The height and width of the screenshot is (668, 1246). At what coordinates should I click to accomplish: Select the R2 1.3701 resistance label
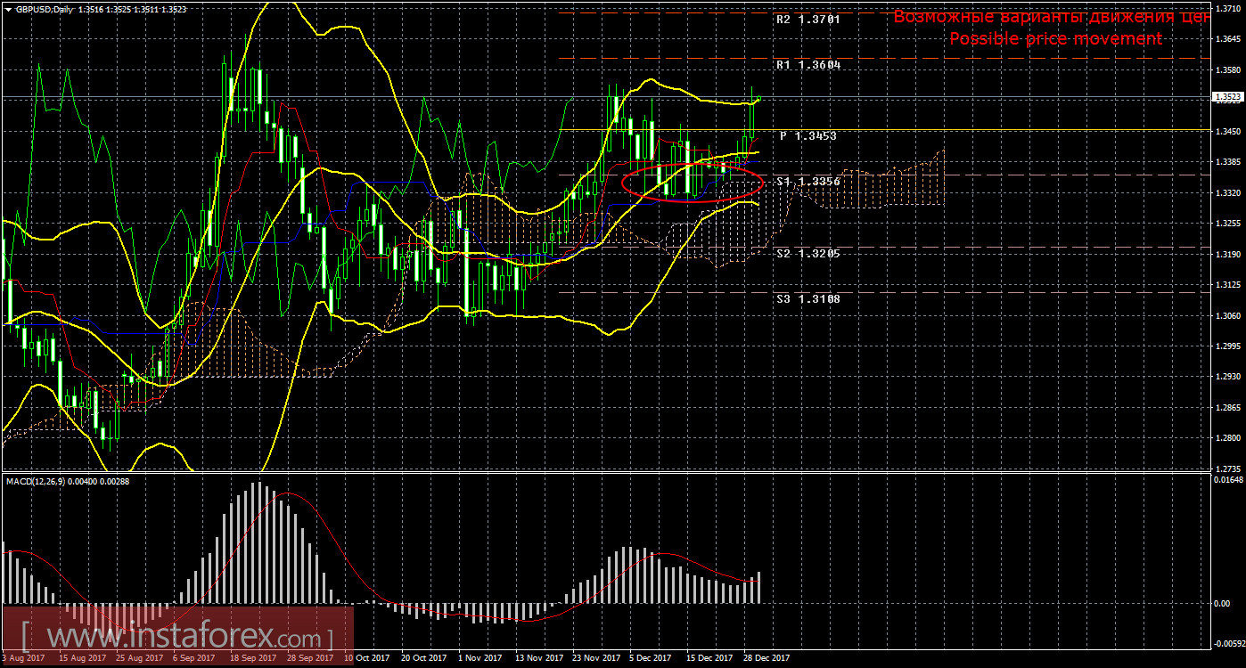807,19
